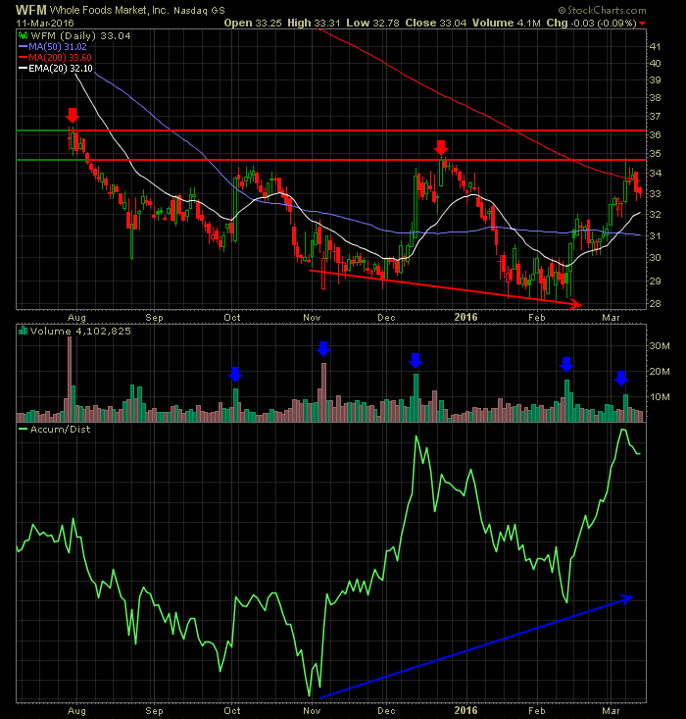686x719 pixels.
Task: Click the green Accum/Dist legend line swatch
Action: coord(23,430)
